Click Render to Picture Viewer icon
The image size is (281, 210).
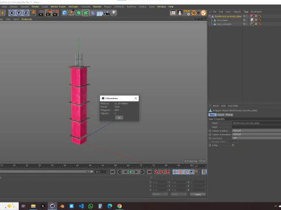pos(49,13)
